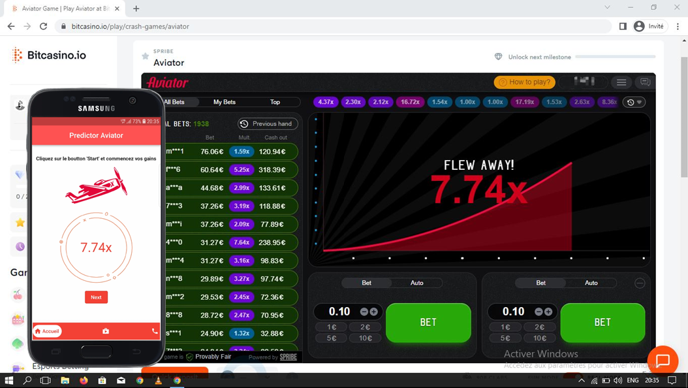Open the in-game chat panel
This screenshot has width=688, height=388.
tap(645, 82)
